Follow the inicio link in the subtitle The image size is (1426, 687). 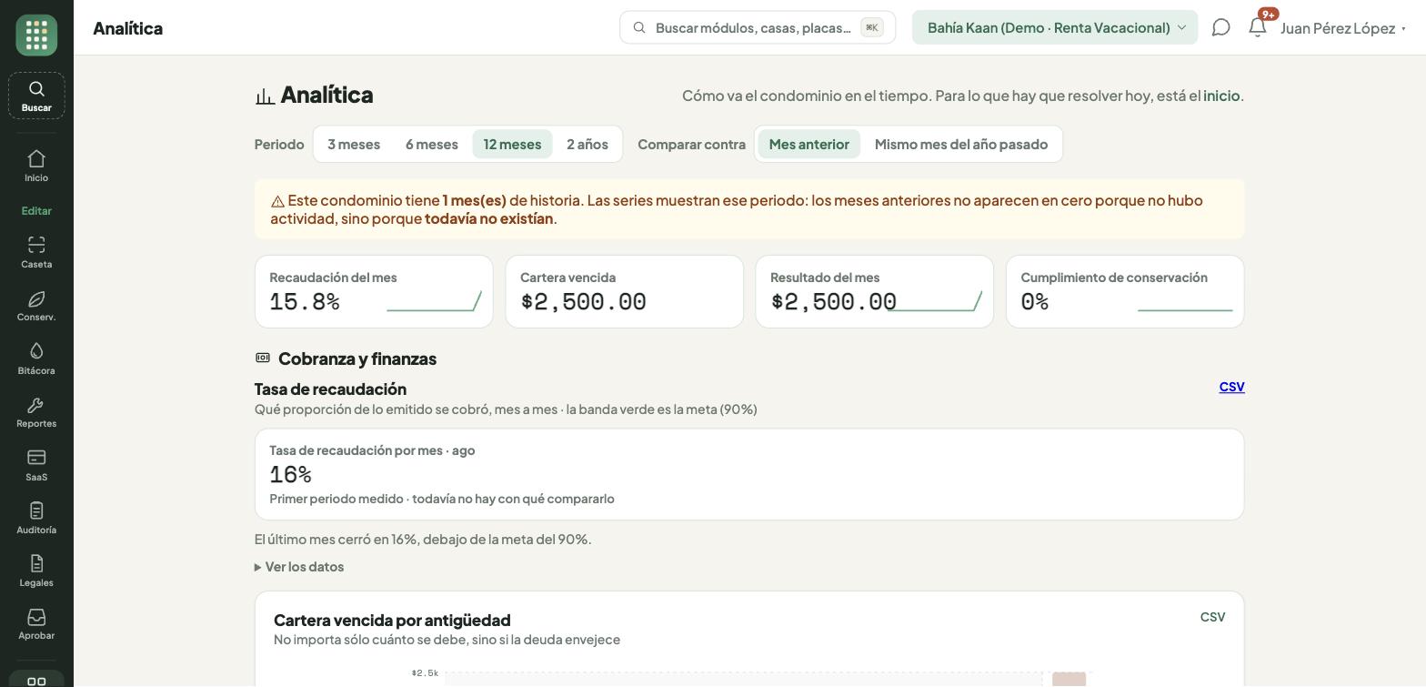1221,96
